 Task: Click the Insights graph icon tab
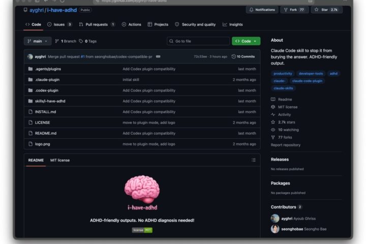pos(225,24)
